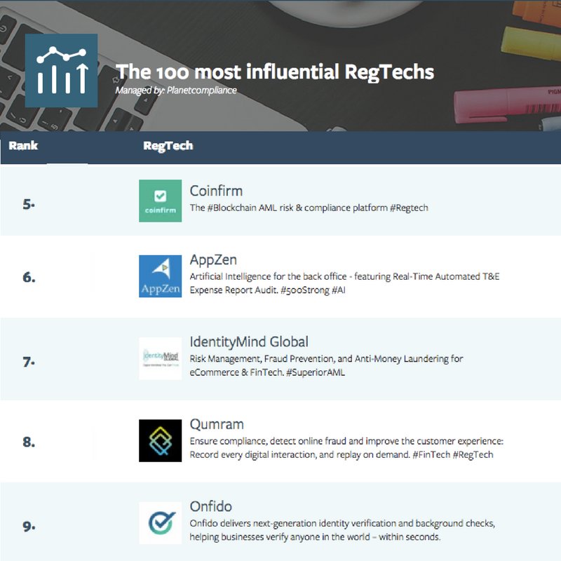Click the Planetcompliance attribution text
Image resolution: width=561 pixels, height=561 pixels.
[175, 90]
